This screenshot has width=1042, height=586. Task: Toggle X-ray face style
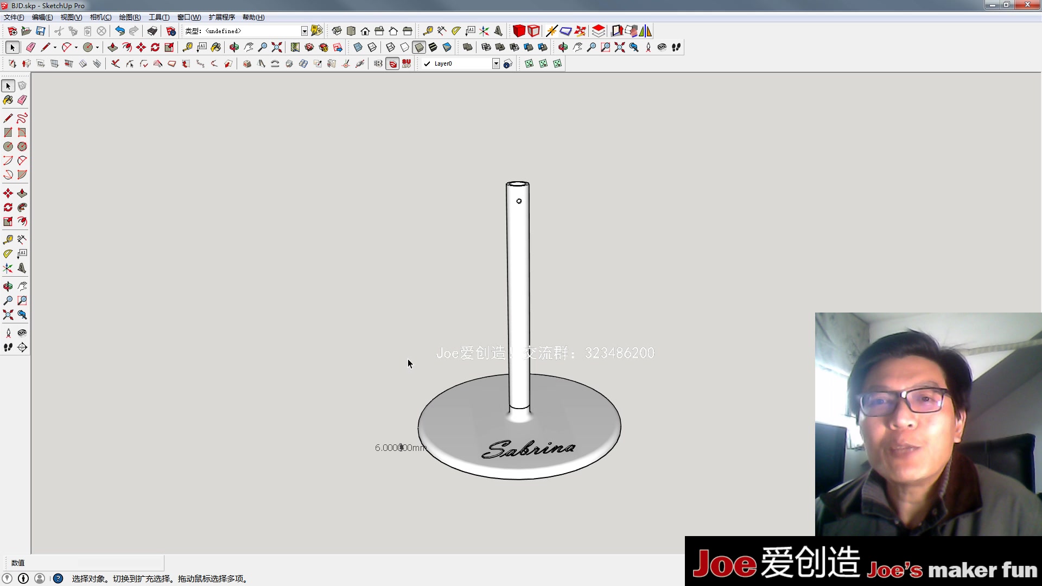coord(358,47)
